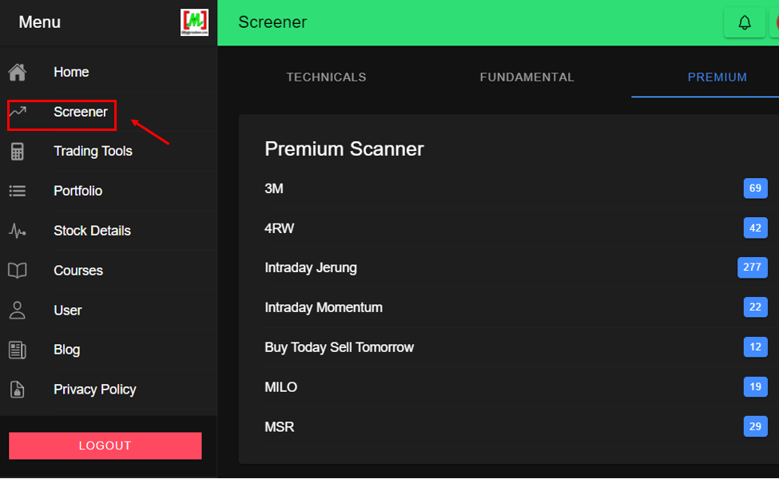Click the Privacy Policy document icon

pyautogui.click(x=18, y=389)
